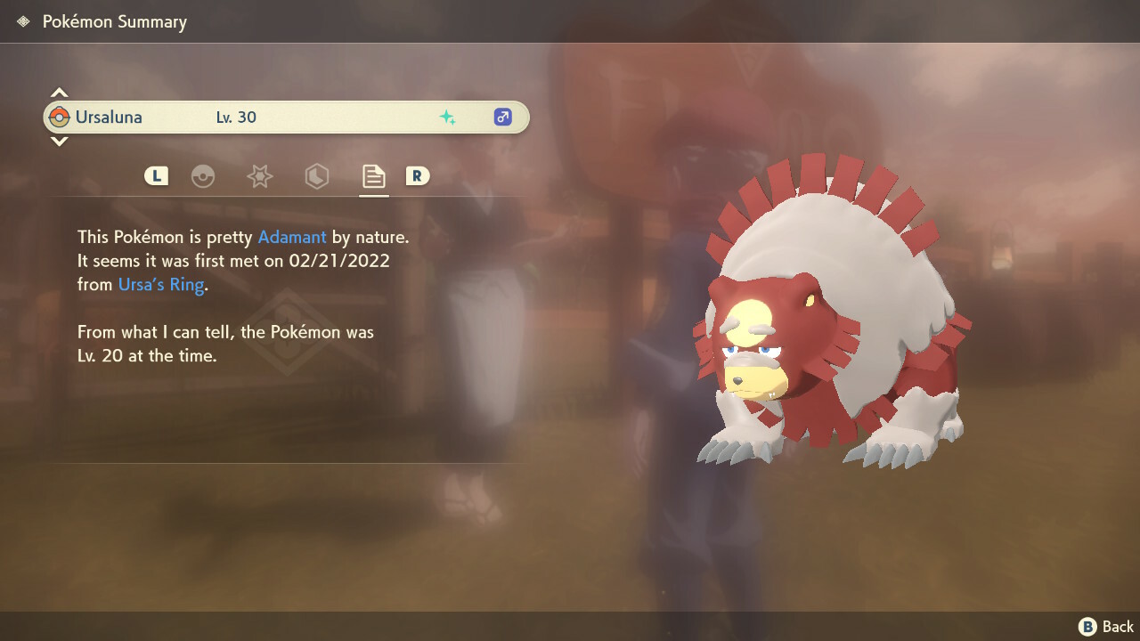Click the Adamant nature link
This screenshot has height=641, width=1140.
[x=292, y=238]
